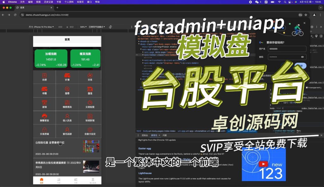Expand the uni-modal element node
Image resolution: width=324 pixels, height=187 pixels.
[x=143, y=63]
